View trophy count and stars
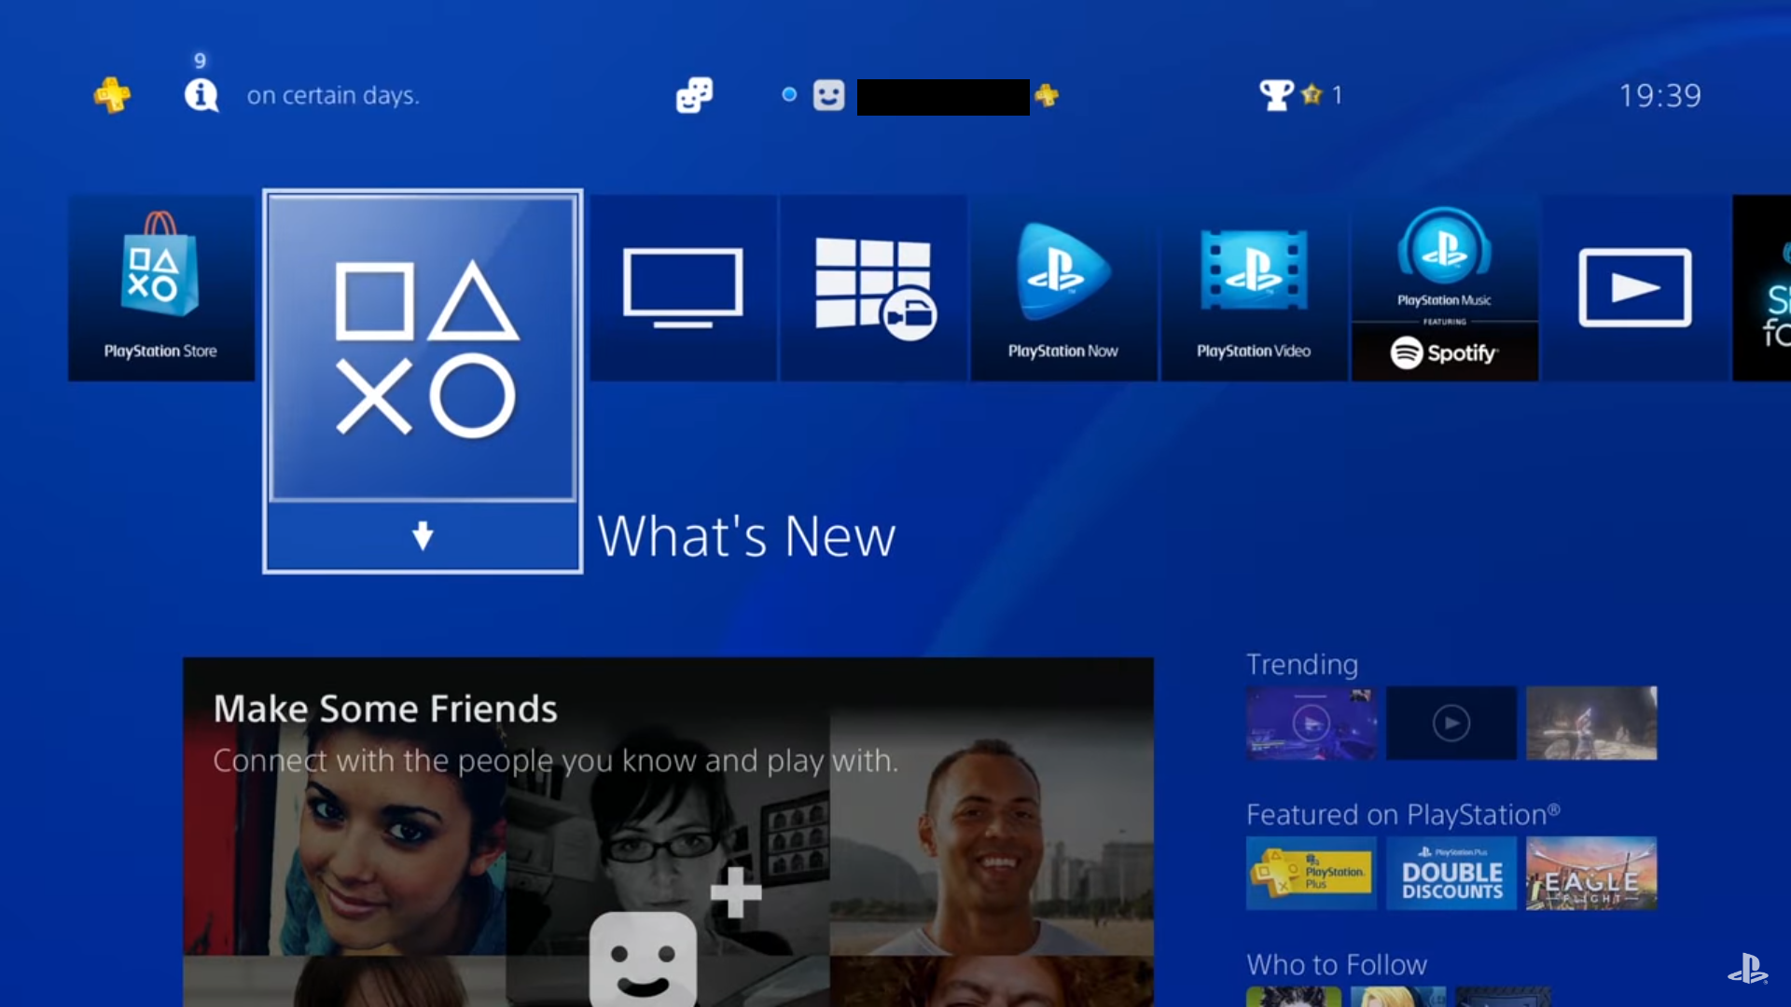 coord(1298,95)
